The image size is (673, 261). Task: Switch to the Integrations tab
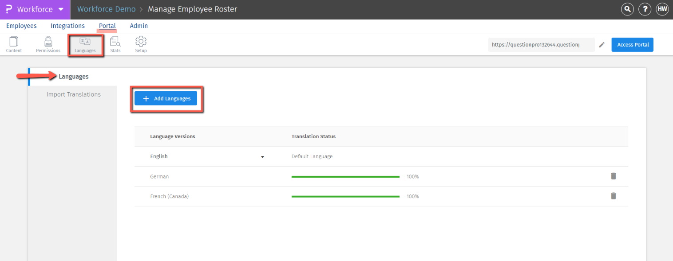(x=67, y=26)
